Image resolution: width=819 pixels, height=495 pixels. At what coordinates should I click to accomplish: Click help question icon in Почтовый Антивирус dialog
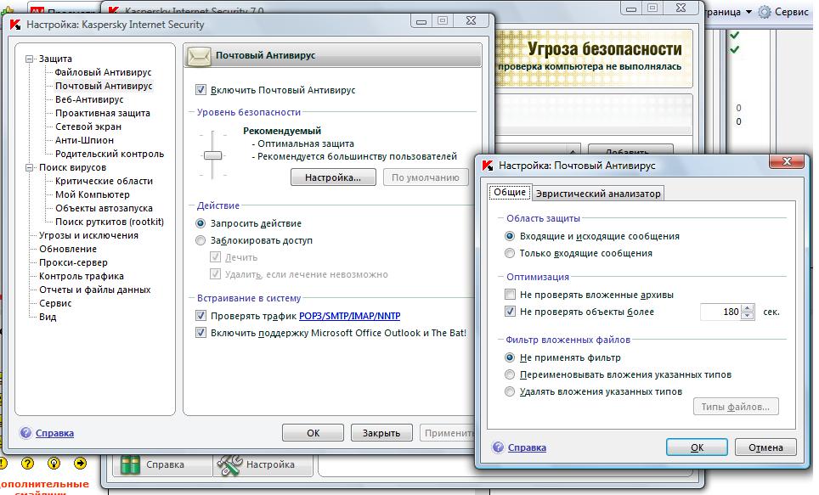coord(499,447)
